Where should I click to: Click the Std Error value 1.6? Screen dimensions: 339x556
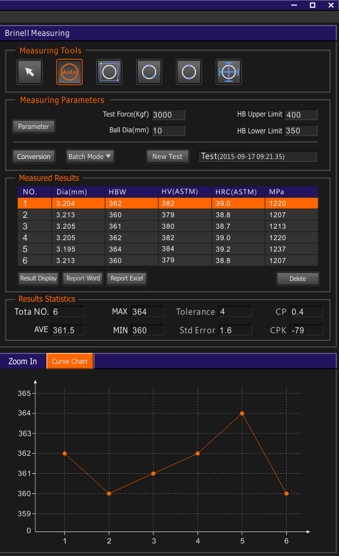point(235,330)
